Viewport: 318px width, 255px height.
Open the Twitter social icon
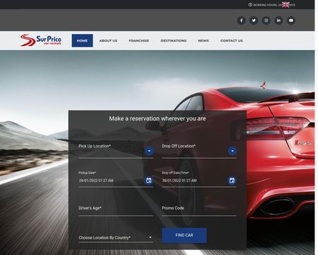pyautogui.click(x=254, y=21)
